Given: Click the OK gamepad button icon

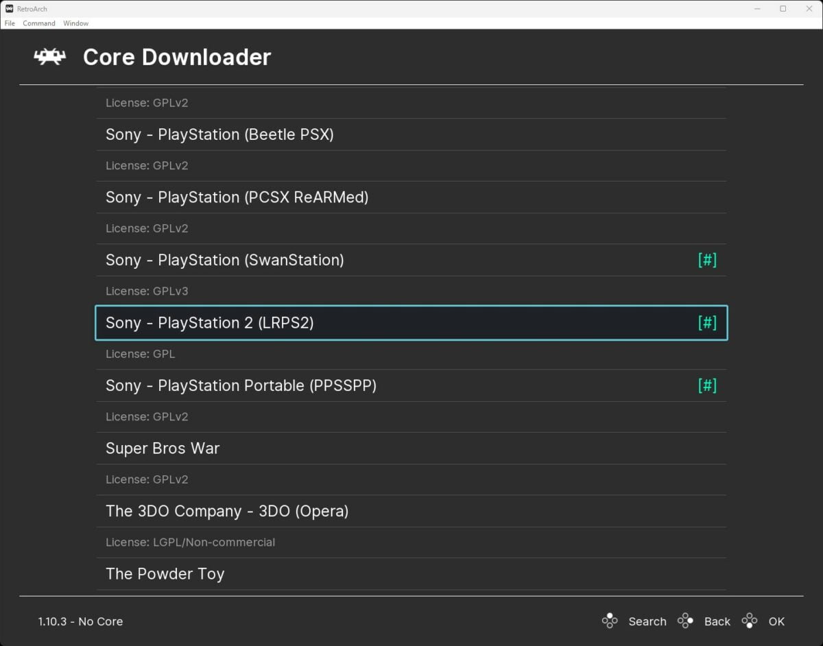Looking at the screenshot, I should [750, 621].
